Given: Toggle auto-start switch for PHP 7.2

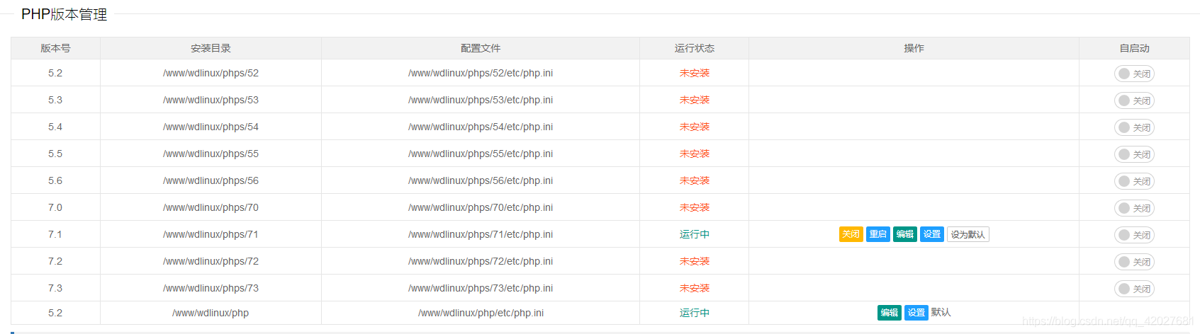Looking at the screenshot, I should click(1134, 262).
